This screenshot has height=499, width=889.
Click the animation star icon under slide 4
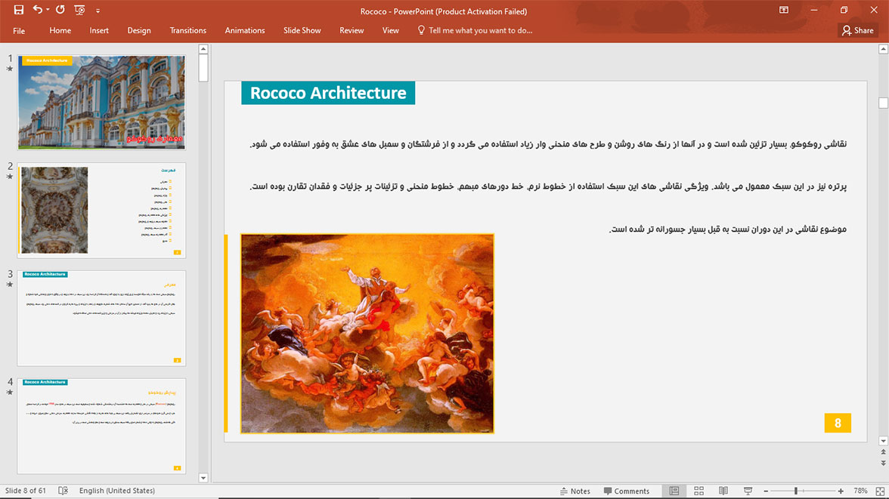point(10,392)
